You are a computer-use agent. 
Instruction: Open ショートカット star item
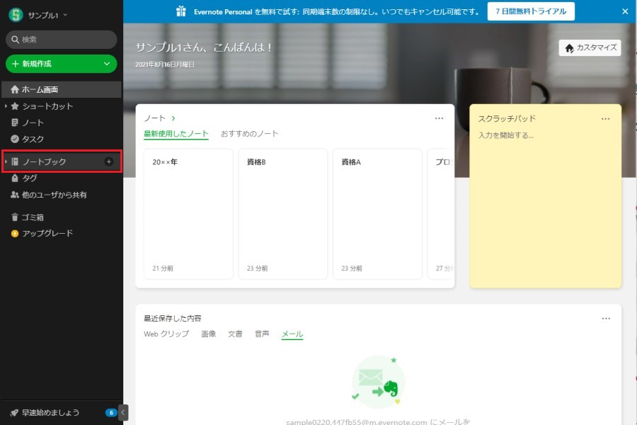[47, 106]
